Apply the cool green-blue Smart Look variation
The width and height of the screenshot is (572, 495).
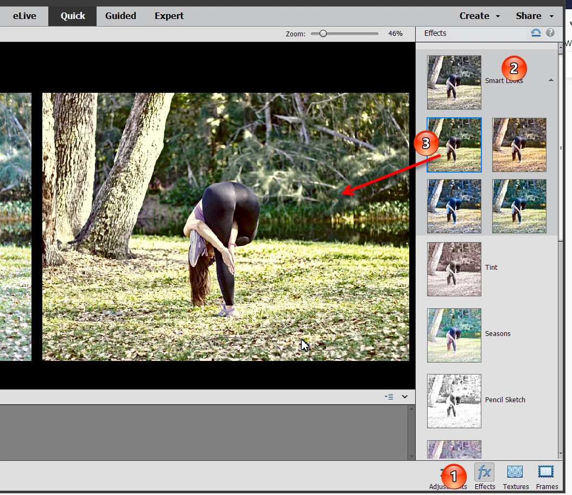click(x=519, y=206)
